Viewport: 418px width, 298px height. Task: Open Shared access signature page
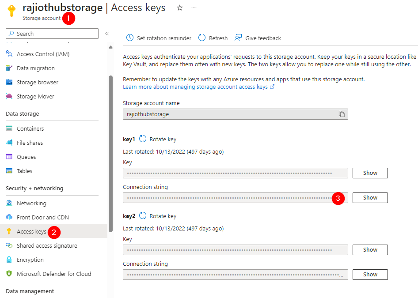(47, 245)
